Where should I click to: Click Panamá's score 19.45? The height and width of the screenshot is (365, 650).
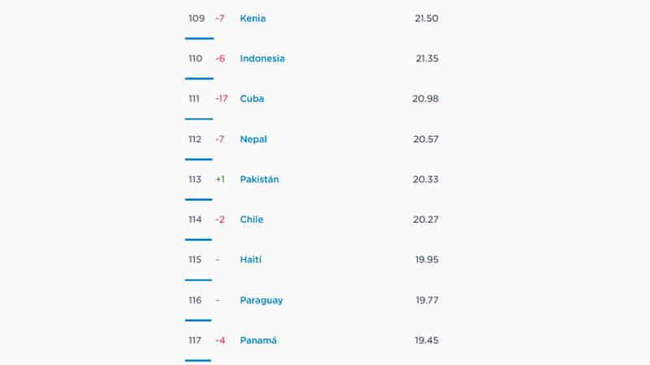(427, 340)
